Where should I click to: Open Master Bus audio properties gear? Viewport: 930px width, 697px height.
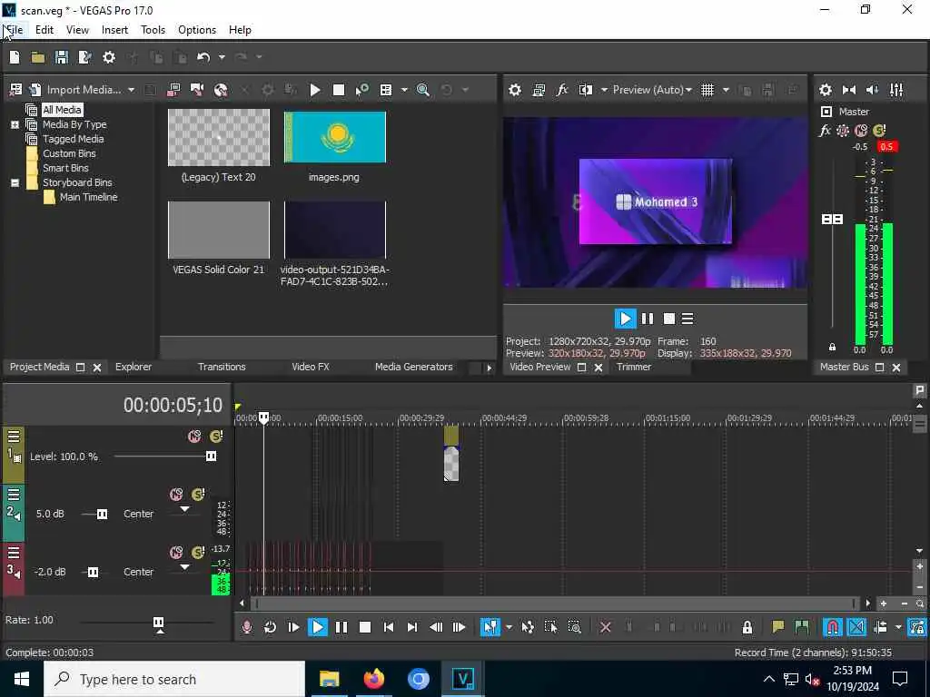tap(825, 90)
